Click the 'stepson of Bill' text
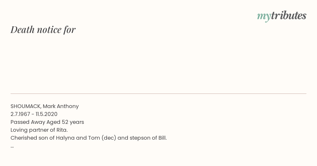The height and width of the screenshot is (166, 317). point(147,138)
